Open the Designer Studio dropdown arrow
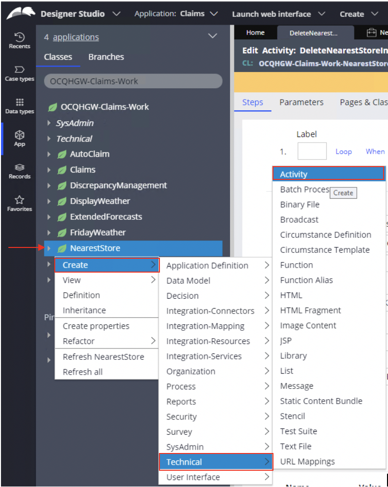This screenshot has width=388, height=487. 116,14
